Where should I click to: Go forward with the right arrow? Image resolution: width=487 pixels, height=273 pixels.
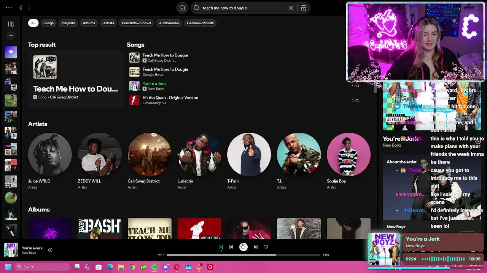(29, 8)
